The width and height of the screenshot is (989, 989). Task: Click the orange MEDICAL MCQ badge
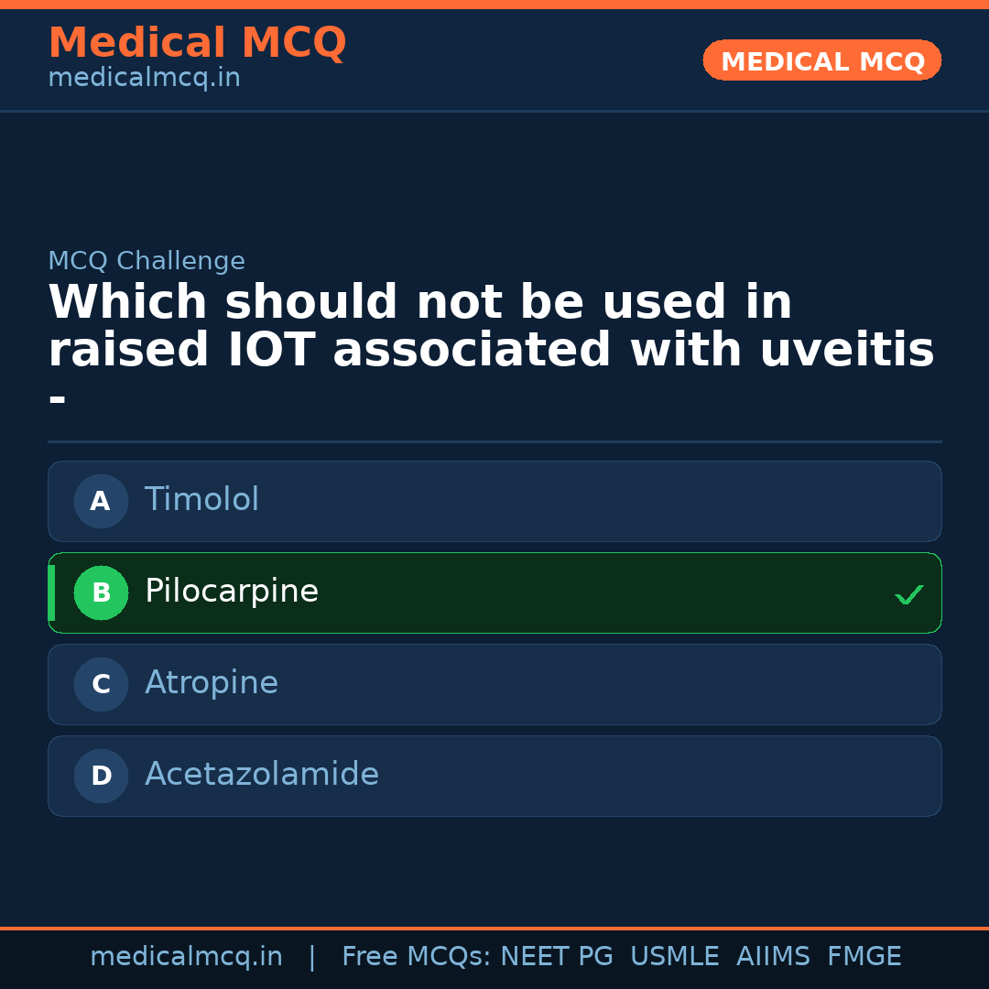coord(821,60)
